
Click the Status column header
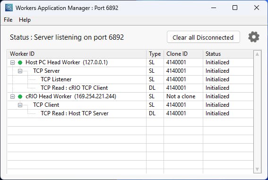(228, 54)
